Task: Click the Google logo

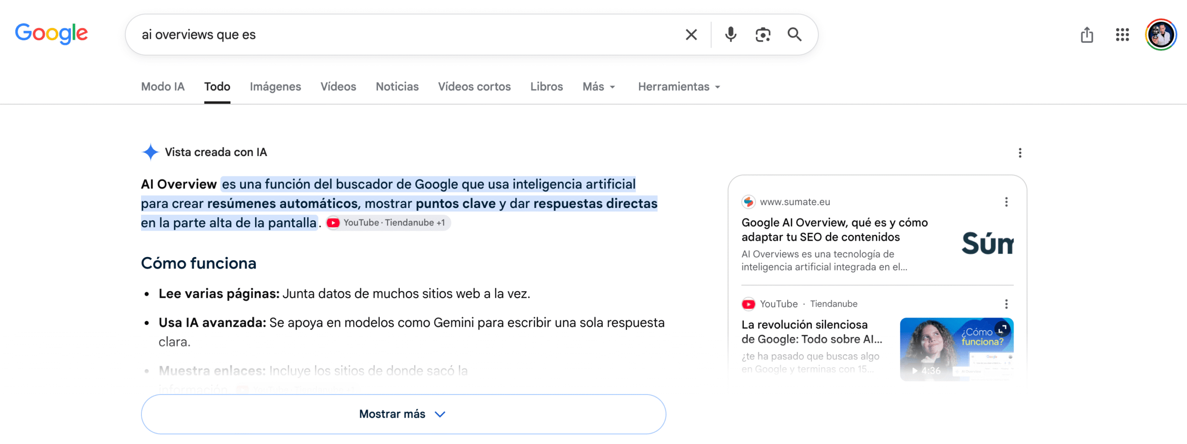Action: (x=51, y=33)
